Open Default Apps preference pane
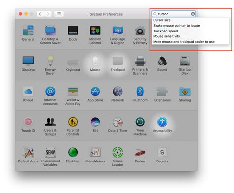Screen dimensions: 234x193 pyautogui.click(x=28, y=155)
